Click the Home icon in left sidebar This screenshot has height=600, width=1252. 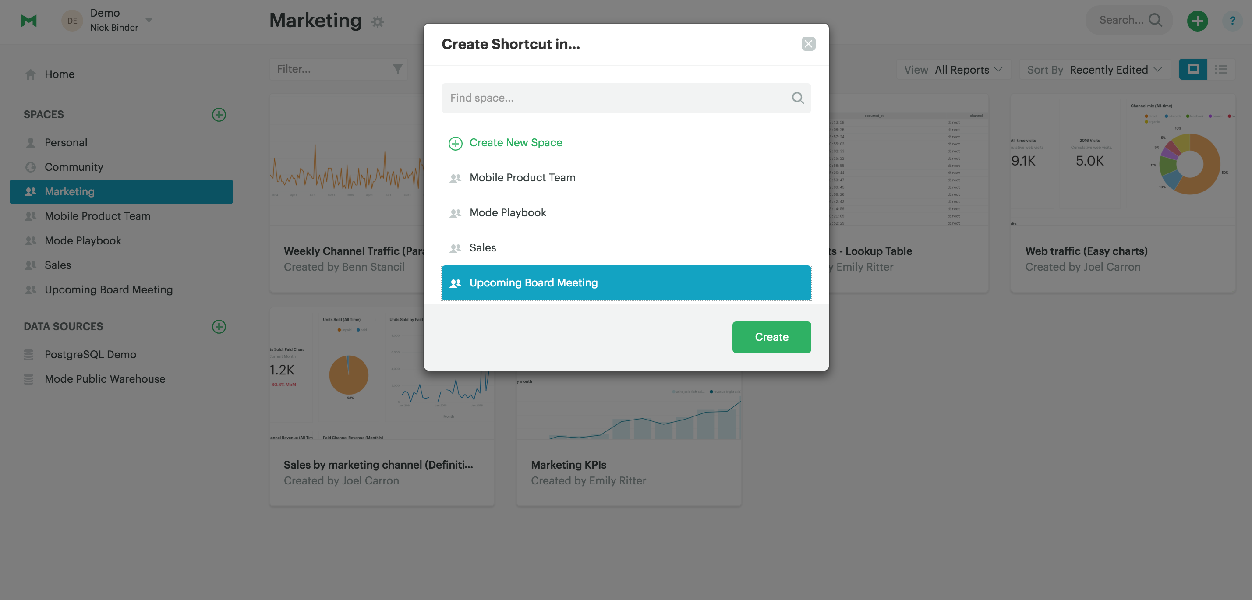(29, 74)
